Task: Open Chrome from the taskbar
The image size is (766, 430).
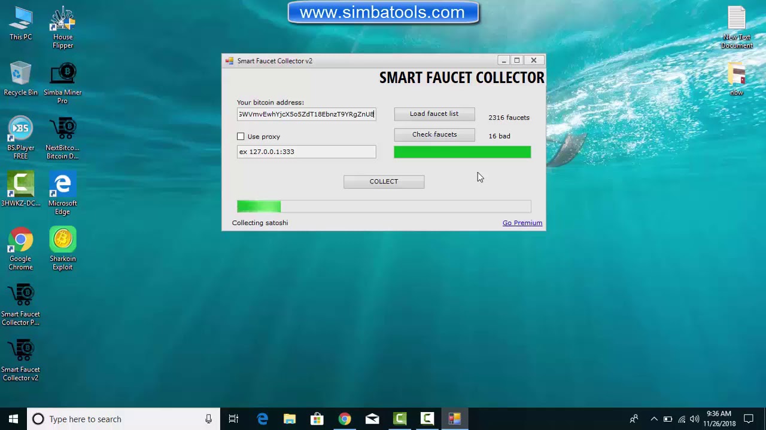Action: click(x=345, y=419)
